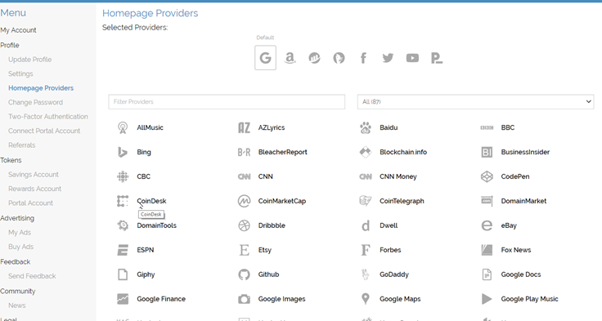Open the All (87) category dropdown
Viewport: 602px width, 321px height.
pyautogui.click(x=476, y=101)
